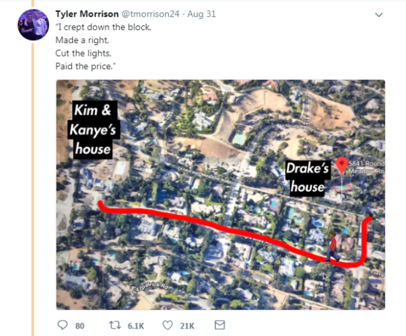Click the 80 replies count

(x=79, y=326)
